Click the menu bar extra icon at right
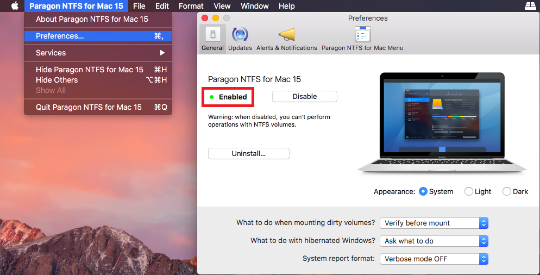This screenshot has width=540, height=275. (x=530, y=6)
